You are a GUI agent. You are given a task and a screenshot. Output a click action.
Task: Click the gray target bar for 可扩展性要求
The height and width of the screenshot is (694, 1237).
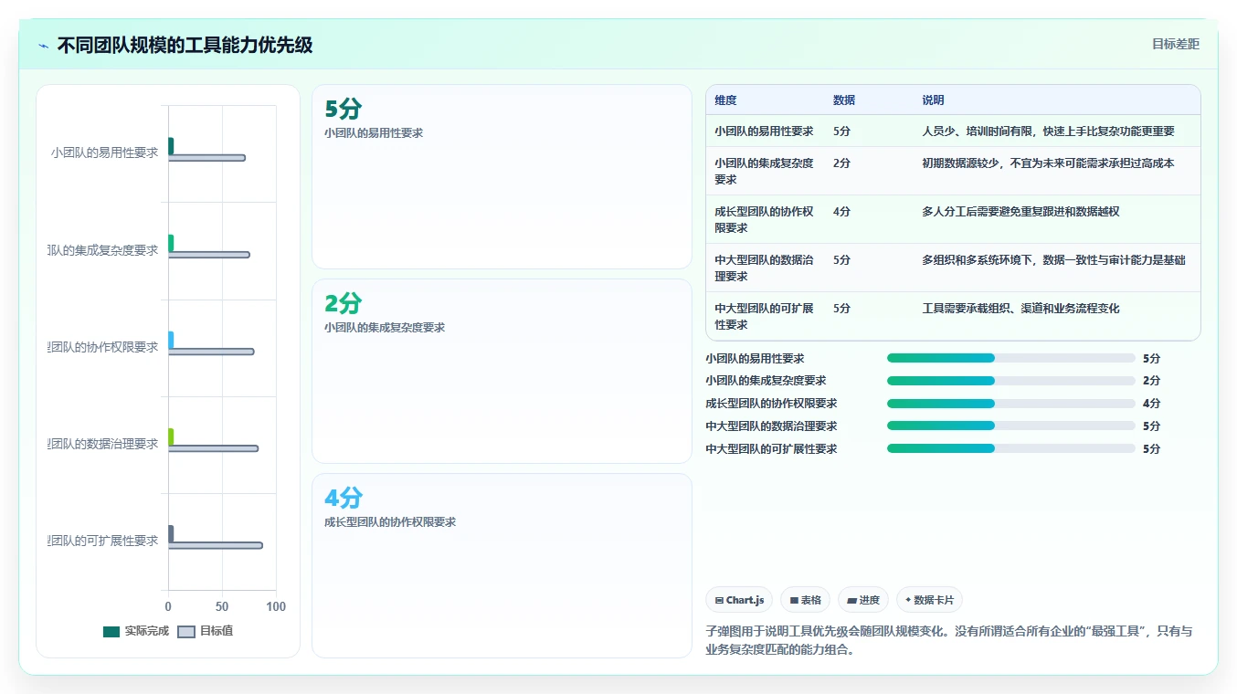coord(215,545)
